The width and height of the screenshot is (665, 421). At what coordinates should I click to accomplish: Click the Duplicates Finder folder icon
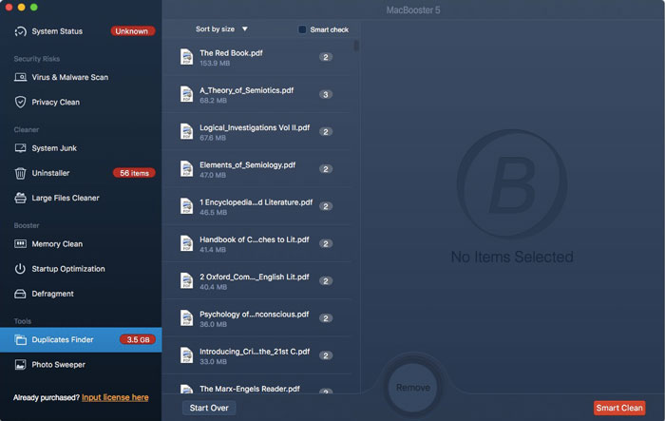20,339
